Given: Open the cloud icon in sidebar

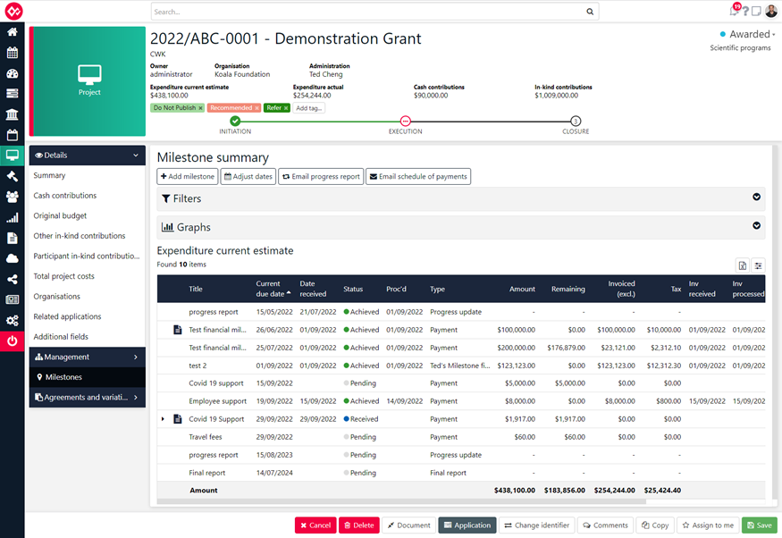Looking at the screenshot, I should pyautogui.click(x=12, y=258).
